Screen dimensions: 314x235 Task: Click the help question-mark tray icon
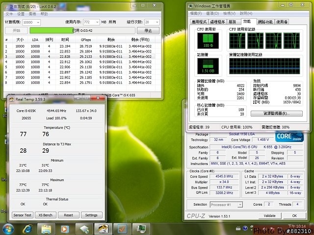[245, 228]
